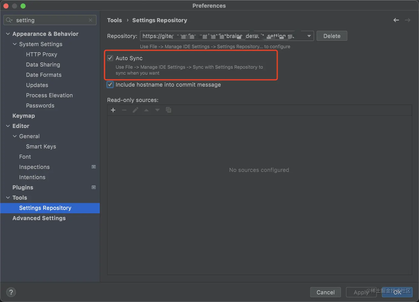Click the add read-only source plus icon
The height and width of the screenshot is (302, 419).
point(113,110)
